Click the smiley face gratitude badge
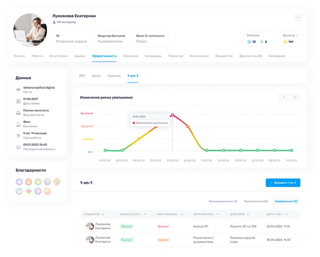This screenshot has width=320, height=257. coord(47,191)
